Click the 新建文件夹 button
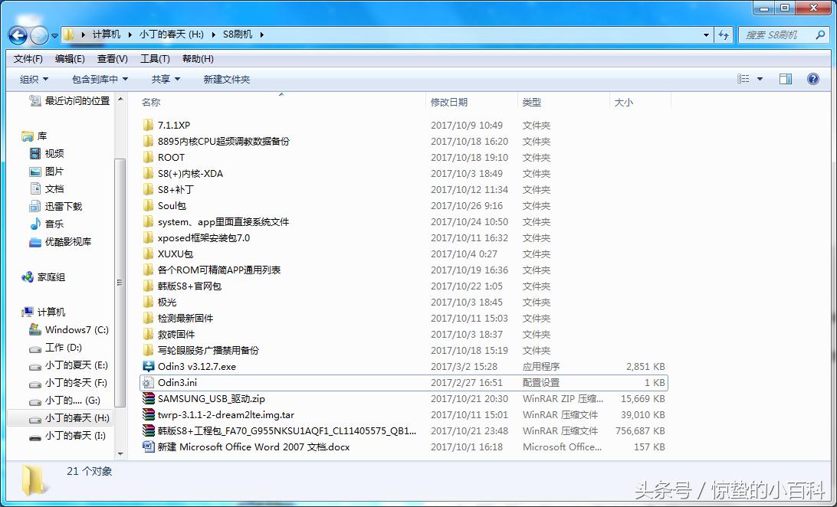This screenshot has height=507, width=837. pos(228,79)
